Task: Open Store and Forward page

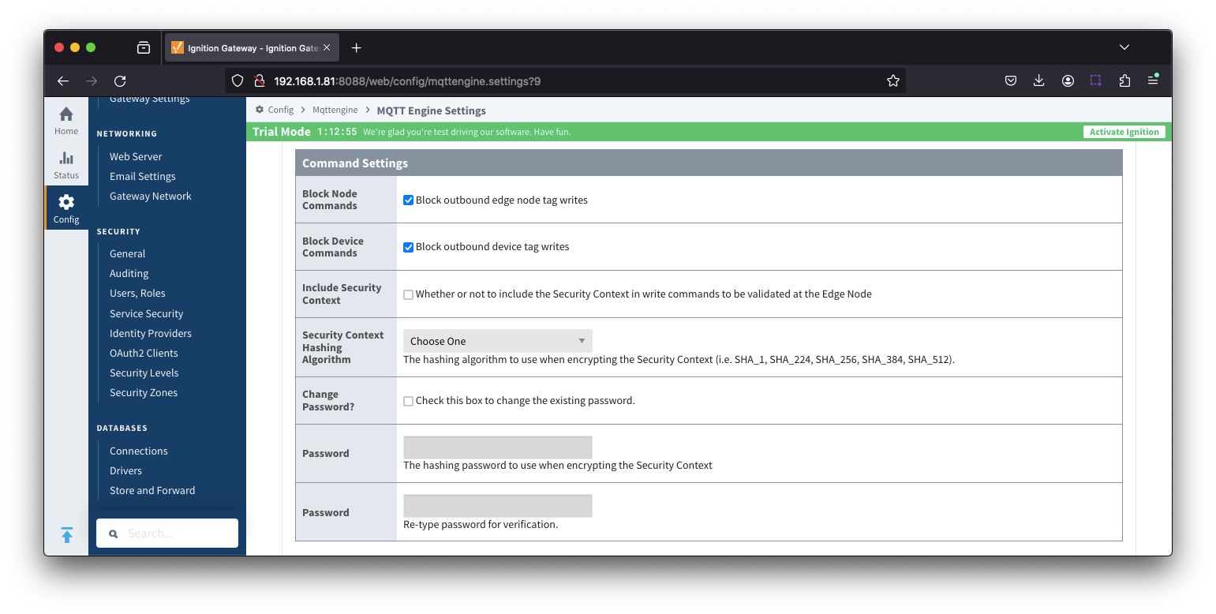Action: [152, 490]
